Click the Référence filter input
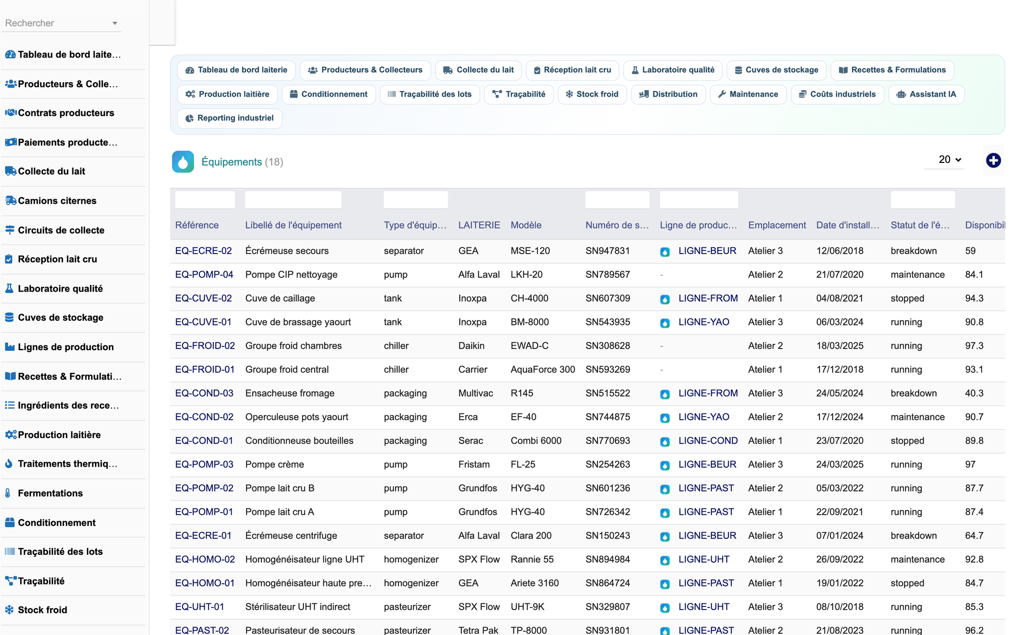The width and height of the screenshot is (1027, 635). click(205, 200)
